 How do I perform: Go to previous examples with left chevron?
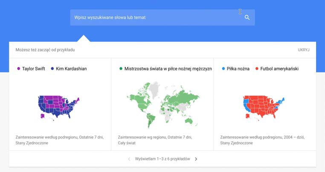[x=129, y=159]
